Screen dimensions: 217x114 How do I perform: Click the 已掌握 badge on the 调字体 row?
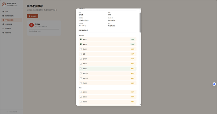pos(133,44)
